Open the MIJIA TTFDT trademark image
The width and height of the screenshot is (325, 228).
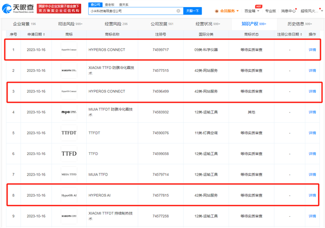tap(69, 112)
